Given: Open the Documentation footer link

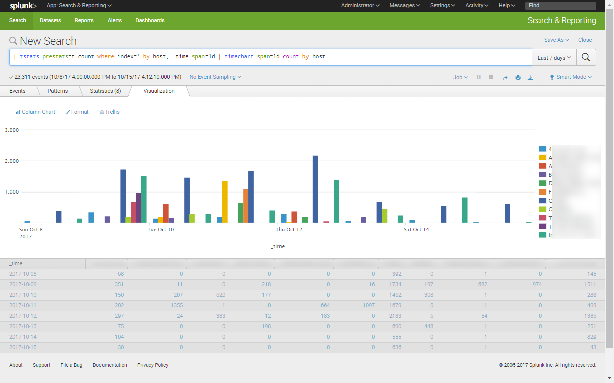Looking at the screenshot, I should pos(110,365).
